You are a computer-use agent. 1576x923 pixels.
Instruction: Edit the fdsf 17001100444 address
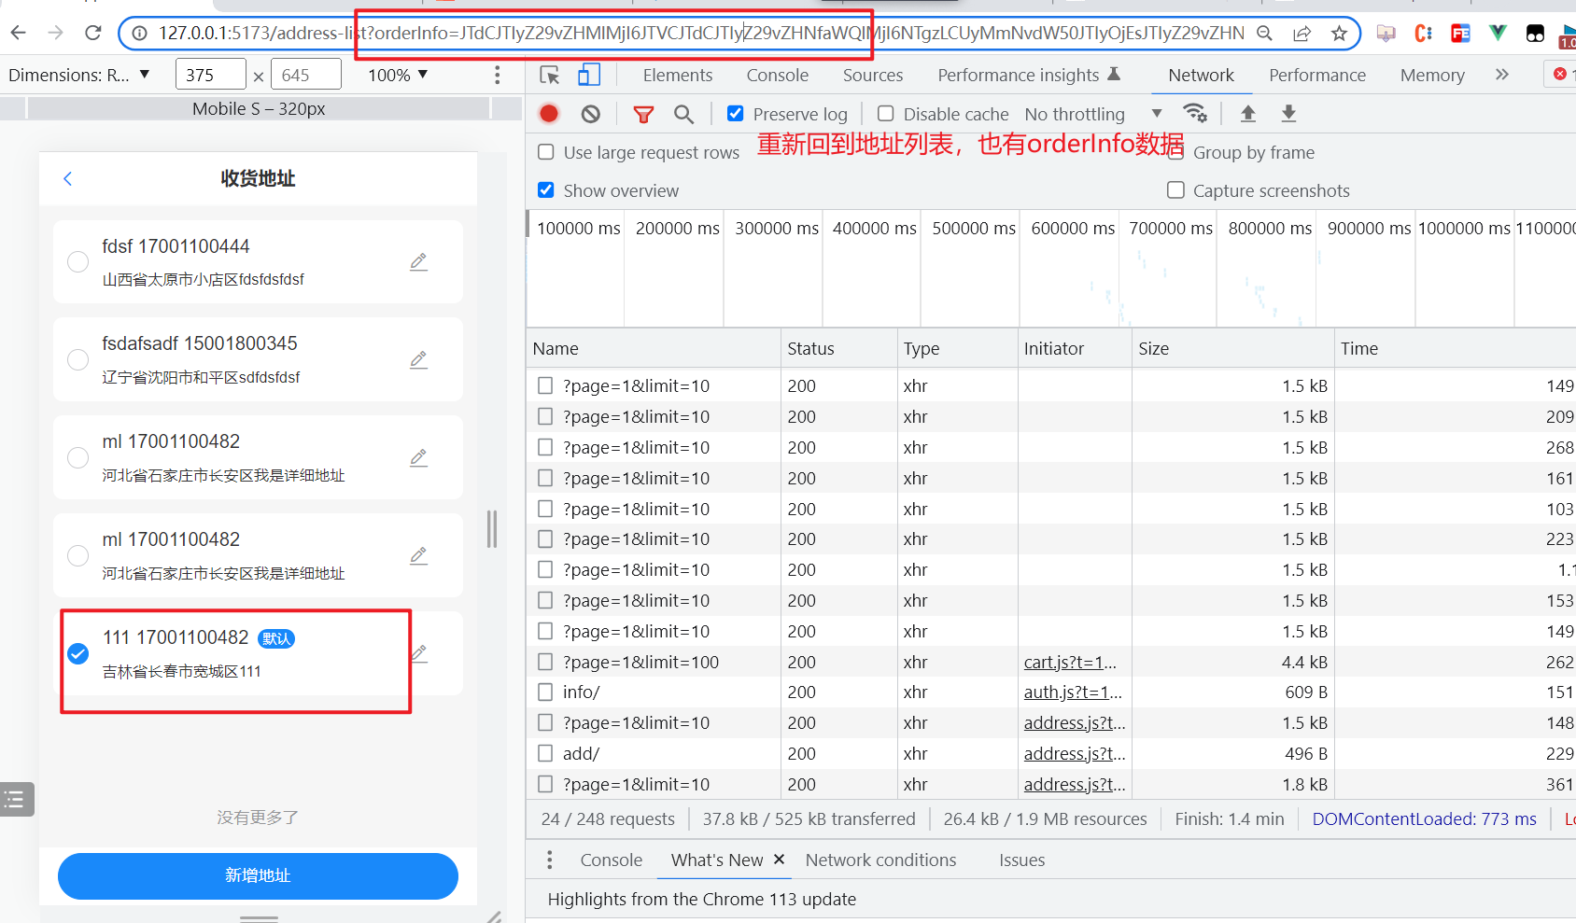click(418, 261)
